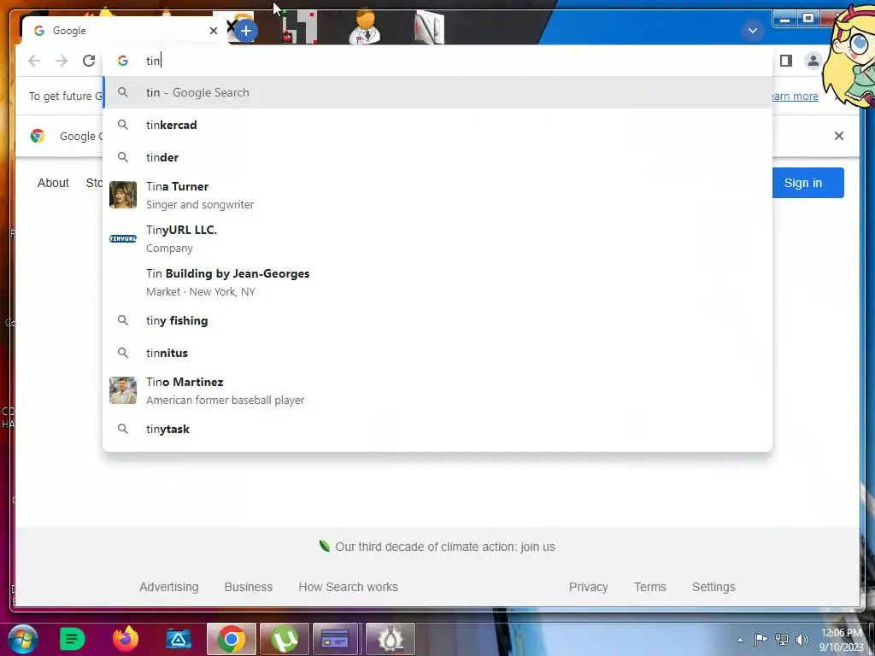This screenshot has height=656, width=875.
Task: Click the search icon beside 'tinnitus'
Action: click(x=123, y=353)
